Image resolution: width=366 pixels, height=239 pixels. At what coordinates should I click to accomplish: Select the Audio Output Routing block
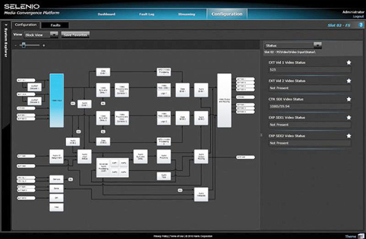click(x=201, y=156)
